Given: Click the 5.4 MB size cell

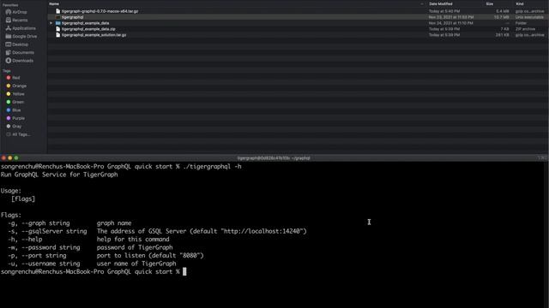Looking at the screenshot, I should pyautogui.click(x=503, y=11).
